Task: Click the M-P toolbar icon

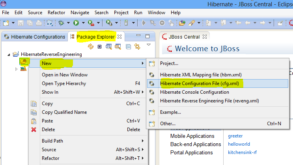Action: point(50,23)
